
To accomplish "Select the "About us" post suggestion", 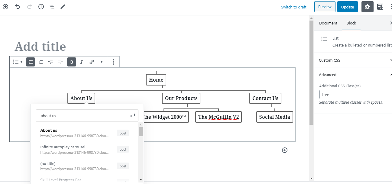I will point(74,133).
